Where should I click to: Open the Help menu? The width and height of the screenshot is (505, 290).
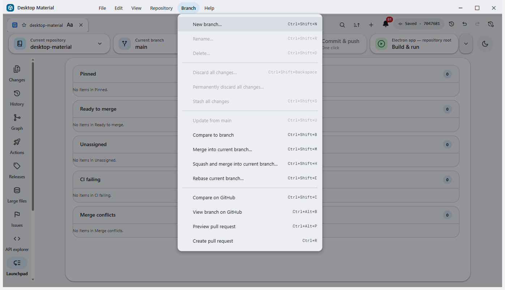(209, 8)
